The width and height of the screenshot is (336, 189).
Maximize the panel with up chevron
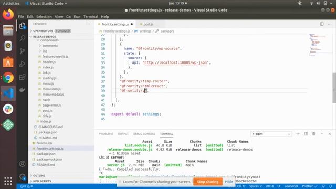pos(322,134)
